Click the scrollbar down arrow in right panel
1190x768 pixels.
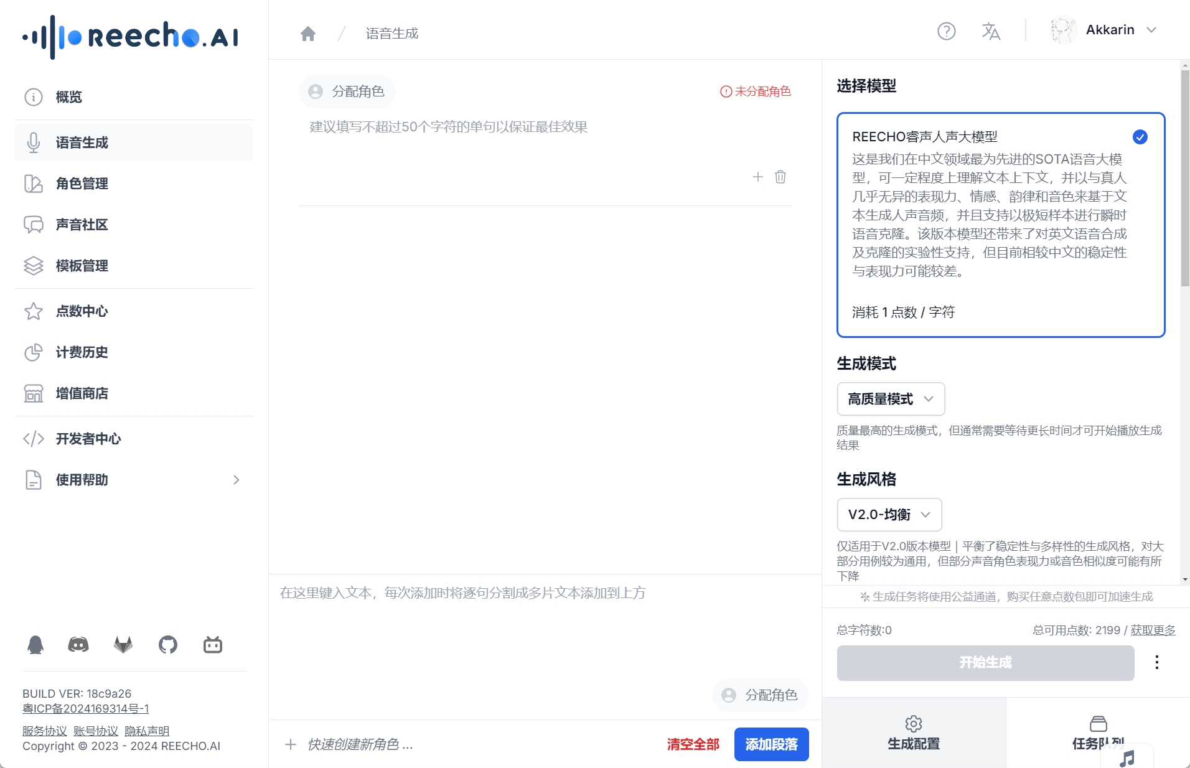tap(1185, 579)
